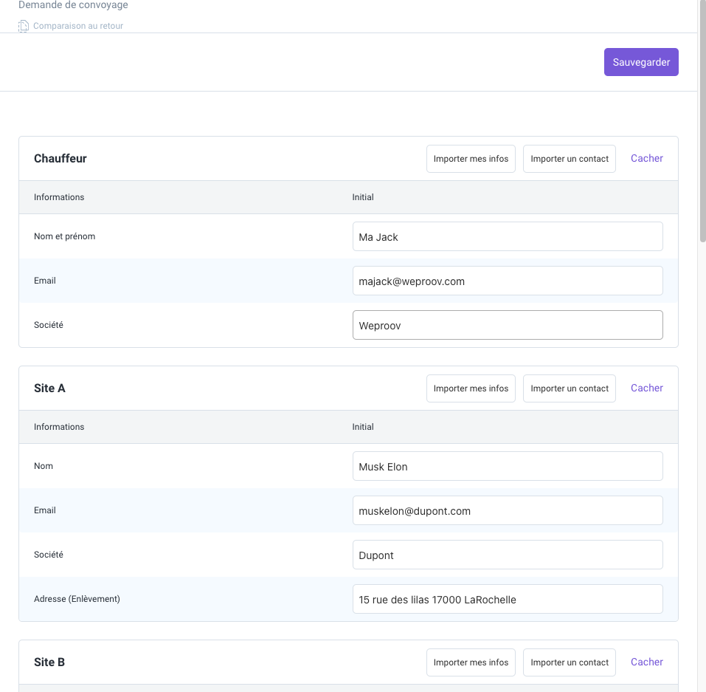Open the Comparaison au retour link
The height and width of the screenshot is (692, 706).
78,26
